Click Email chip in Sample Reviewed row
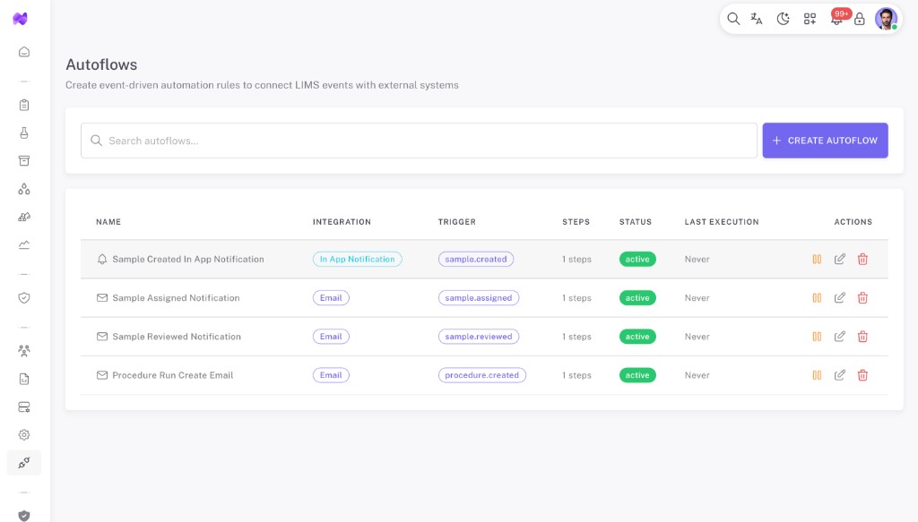 click(331, 336)
